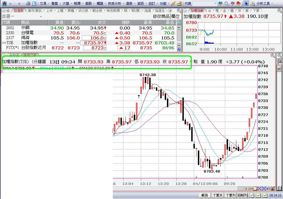Screen dimensions: 283x199
Task: Click the 下單列 button
Action: (x=231, y=195)
